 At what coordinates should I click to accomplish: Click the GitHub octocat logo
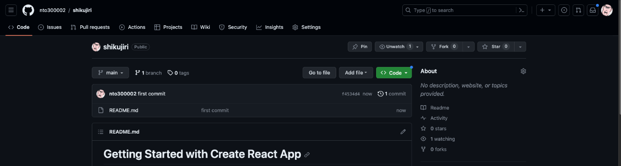coord(28,10)
